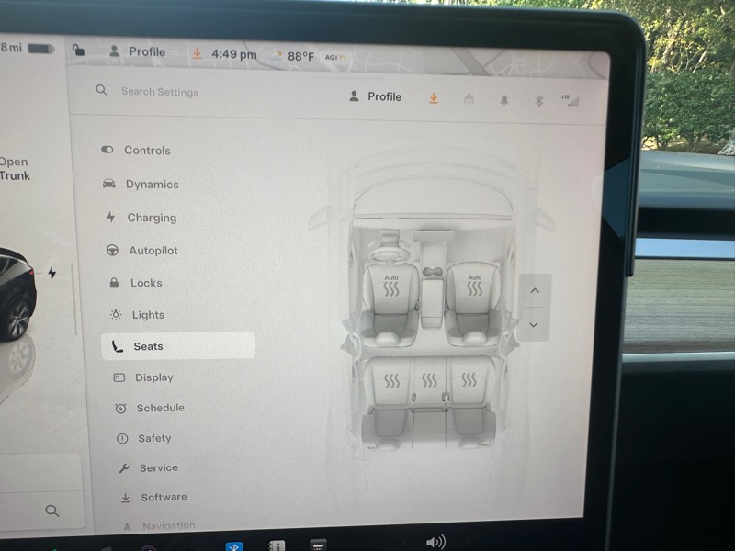Screen dimensions: 735x551
Task: Tap the orange software download icon in settings header
Action: (x=434, y=98)
